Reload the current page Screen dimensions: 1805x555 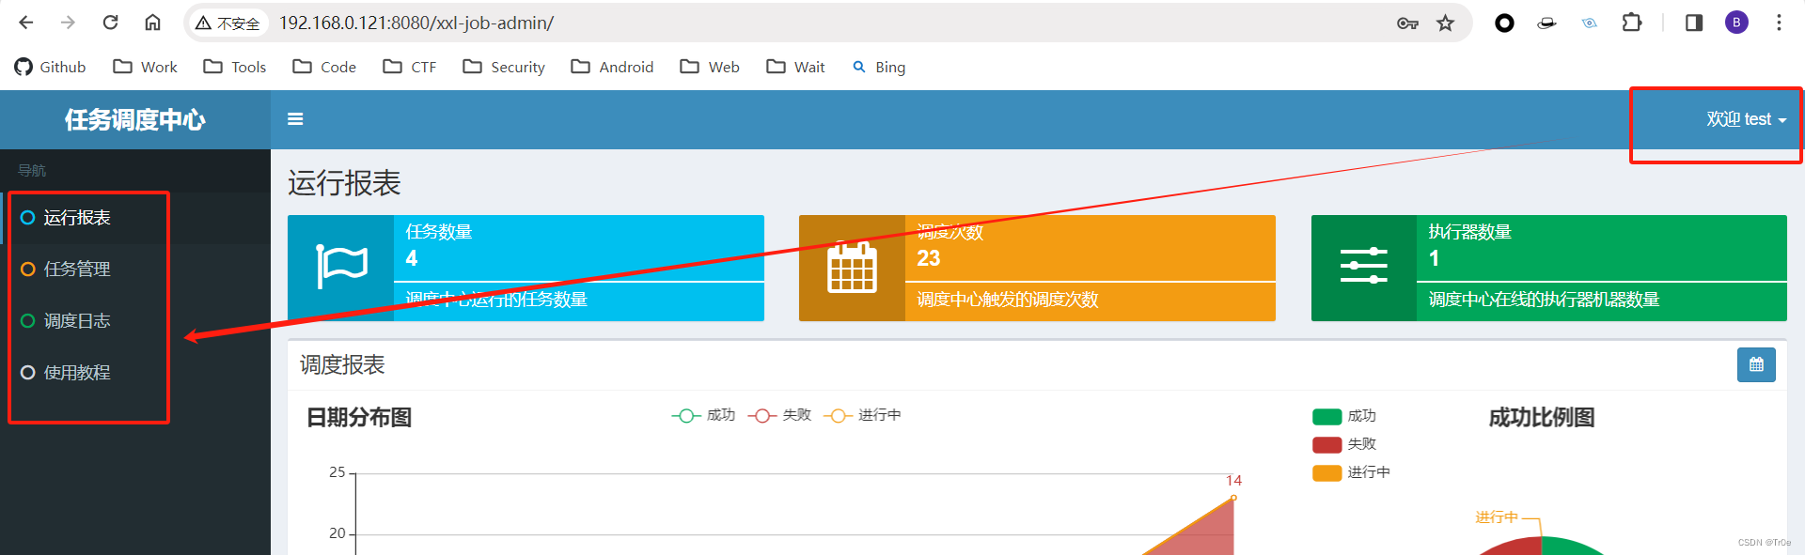110,23
